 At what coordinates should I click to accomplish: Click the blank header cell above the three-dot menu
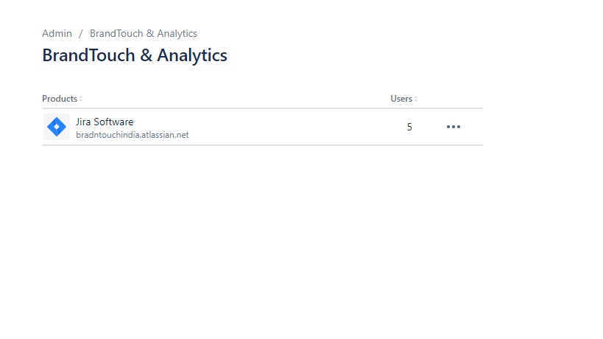tap(454, 99)
